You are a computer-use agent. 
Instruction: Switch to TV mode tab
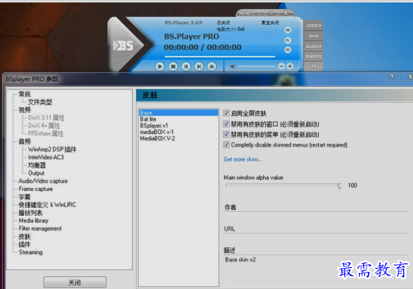click(314, 66)
